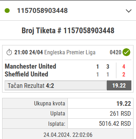Image resolution: width=136 pixels, height=139 pixels.
Task: Select the Sheffield United team name
Action: click(26, 74)
